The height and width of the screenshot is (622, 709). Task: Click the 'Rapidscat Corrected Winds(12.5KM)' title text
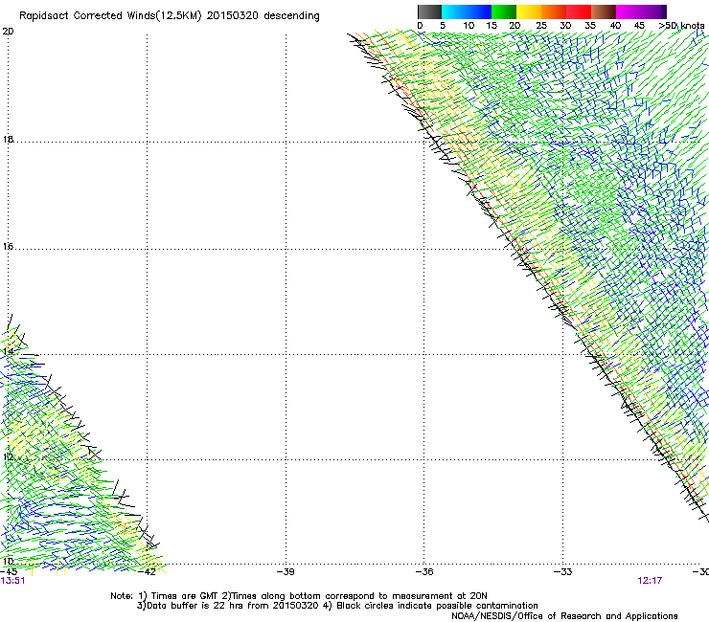click(110, 16)
